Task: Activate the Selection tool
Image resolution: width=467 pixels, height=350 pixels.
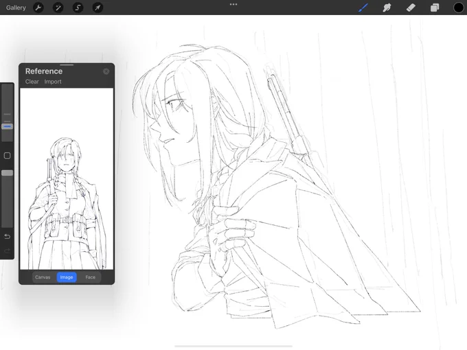Action: [x=78, y=8]
